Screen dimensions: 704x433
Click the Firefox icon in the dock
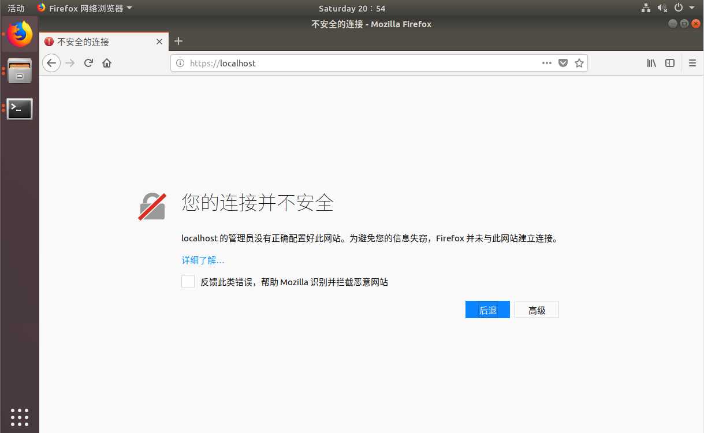tap(20, 34)
